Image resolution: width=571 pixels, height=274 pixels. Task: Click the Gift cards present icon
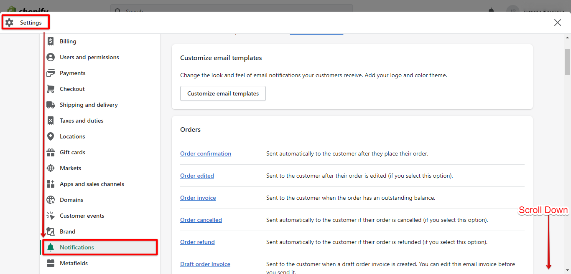51,152
